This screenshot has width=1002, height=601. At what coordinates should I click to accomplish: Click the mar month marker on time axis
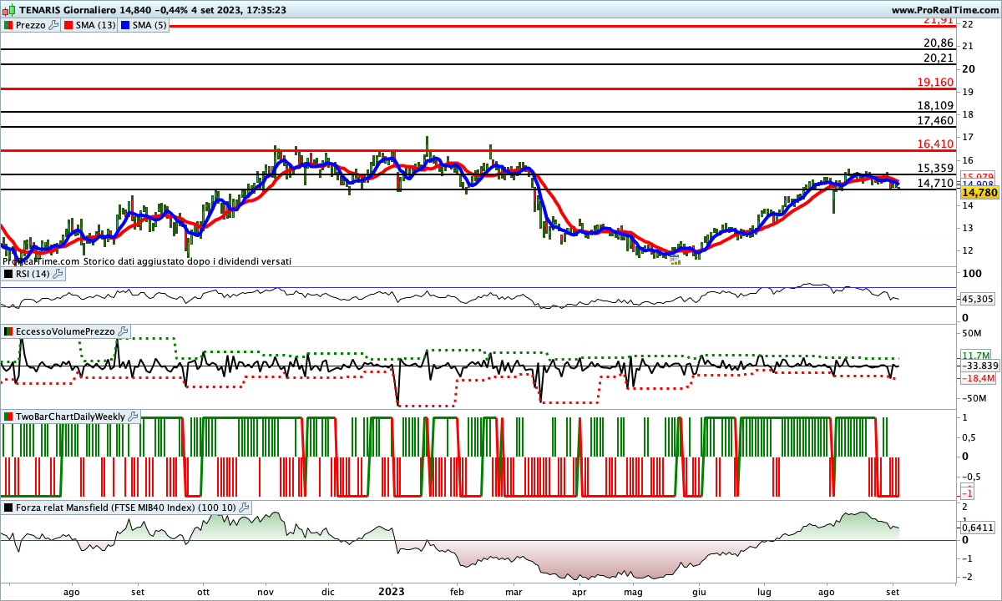[x=514, y=592]
